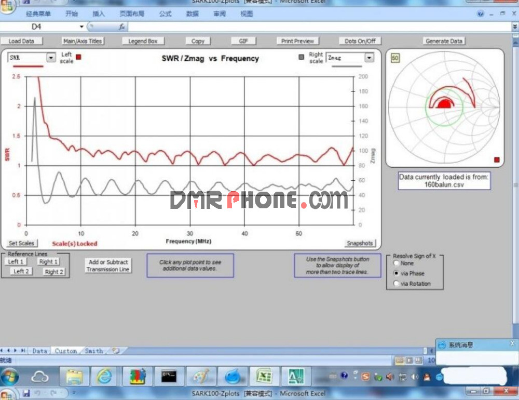
Task: Click the QQ penguin tray icon
Action: 427,377
